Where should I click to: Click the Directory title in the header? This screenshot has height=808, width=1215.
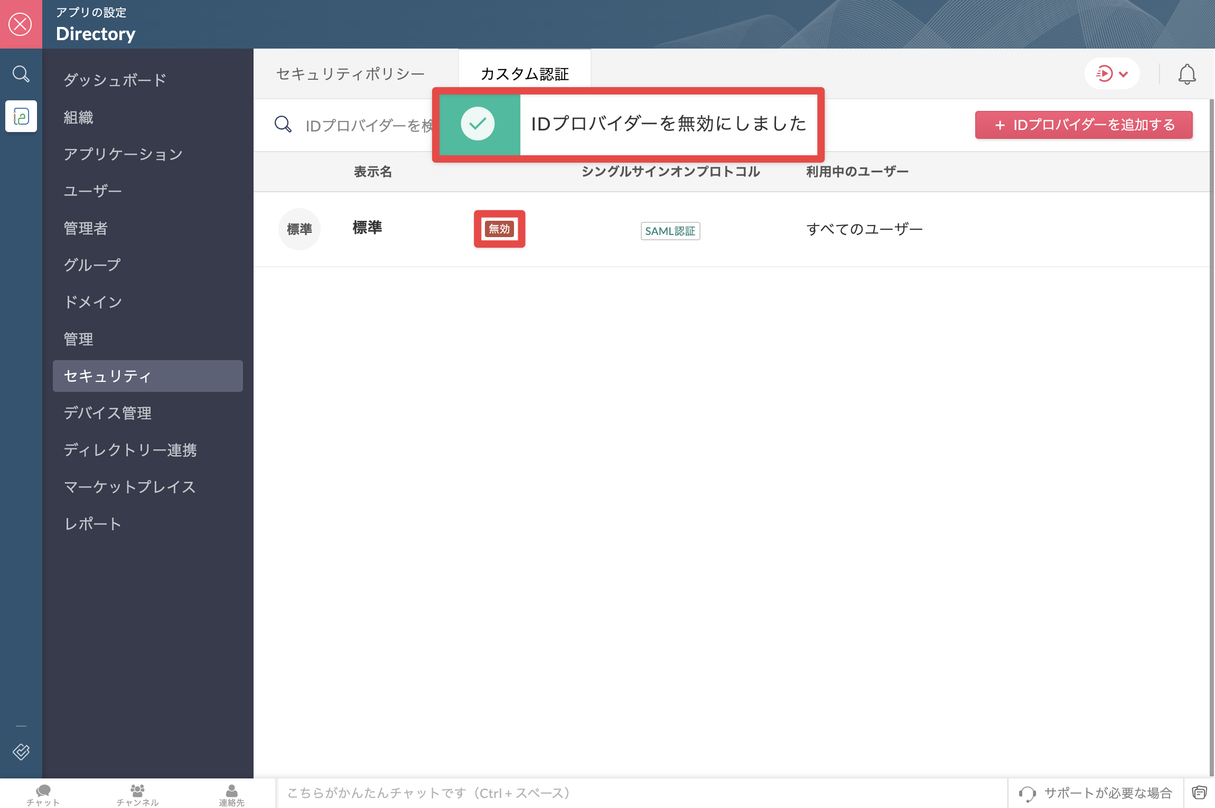click(96, 34)
